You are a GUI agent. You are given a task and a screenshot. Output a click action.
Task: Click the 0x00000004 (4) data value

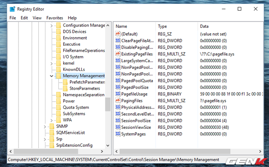tap(213, 120)
